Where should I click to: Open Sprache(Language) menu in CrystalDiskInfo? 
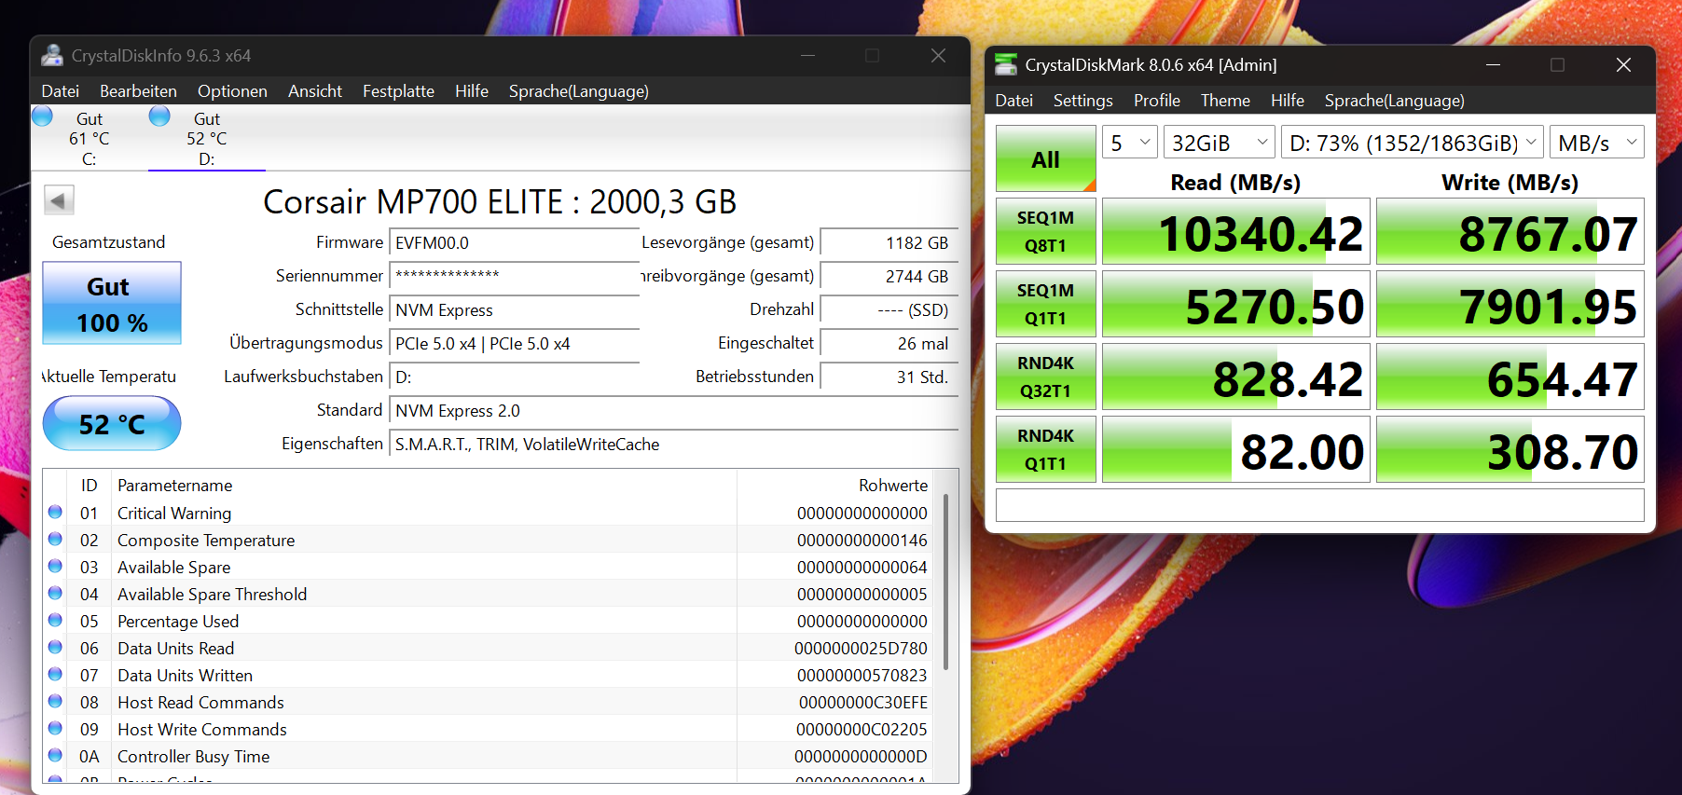pos(579,91)
